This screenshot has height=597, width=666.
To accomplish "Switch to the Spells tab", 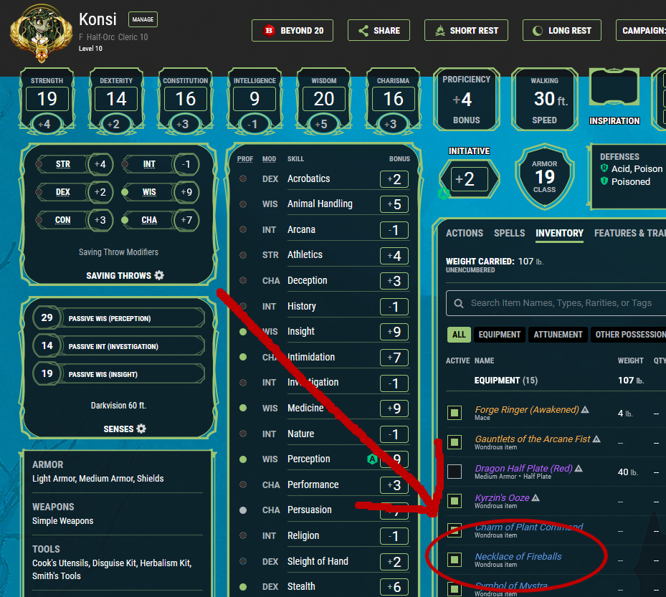I will [x=508, y=233].
